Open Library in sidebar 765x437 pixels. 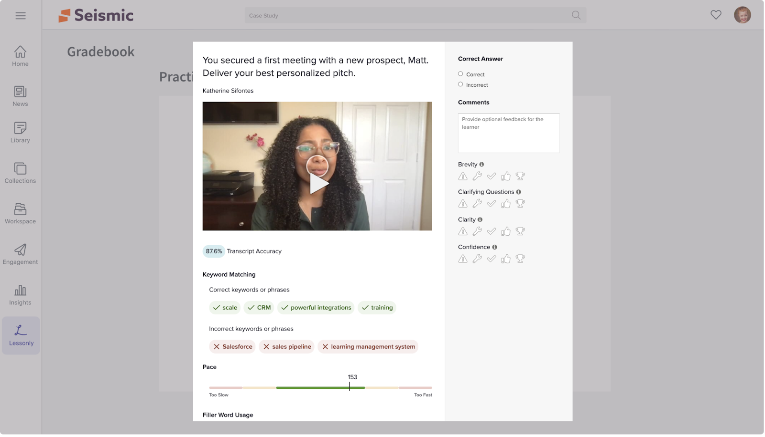21,133
